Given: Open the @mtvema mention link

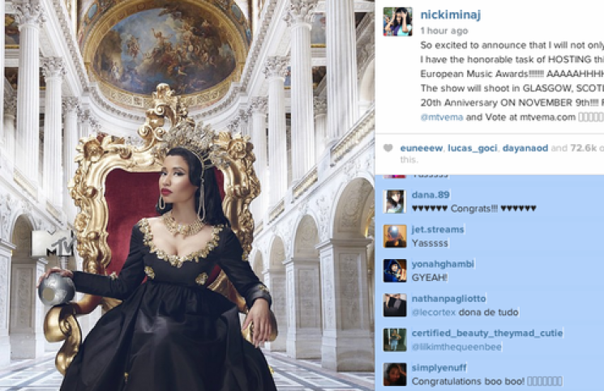Looking at the screenshot, I should (441, 117).
